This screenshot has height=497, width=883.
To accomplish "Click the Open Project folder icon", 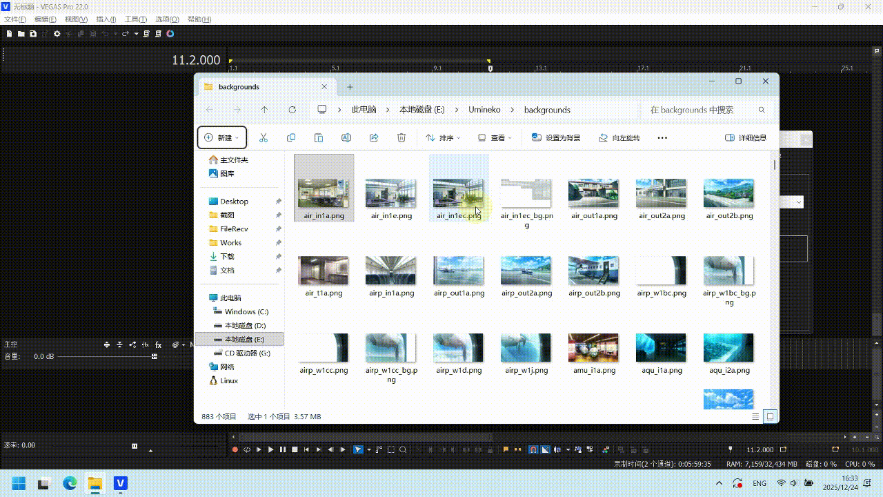I will (x=21, y=34).
